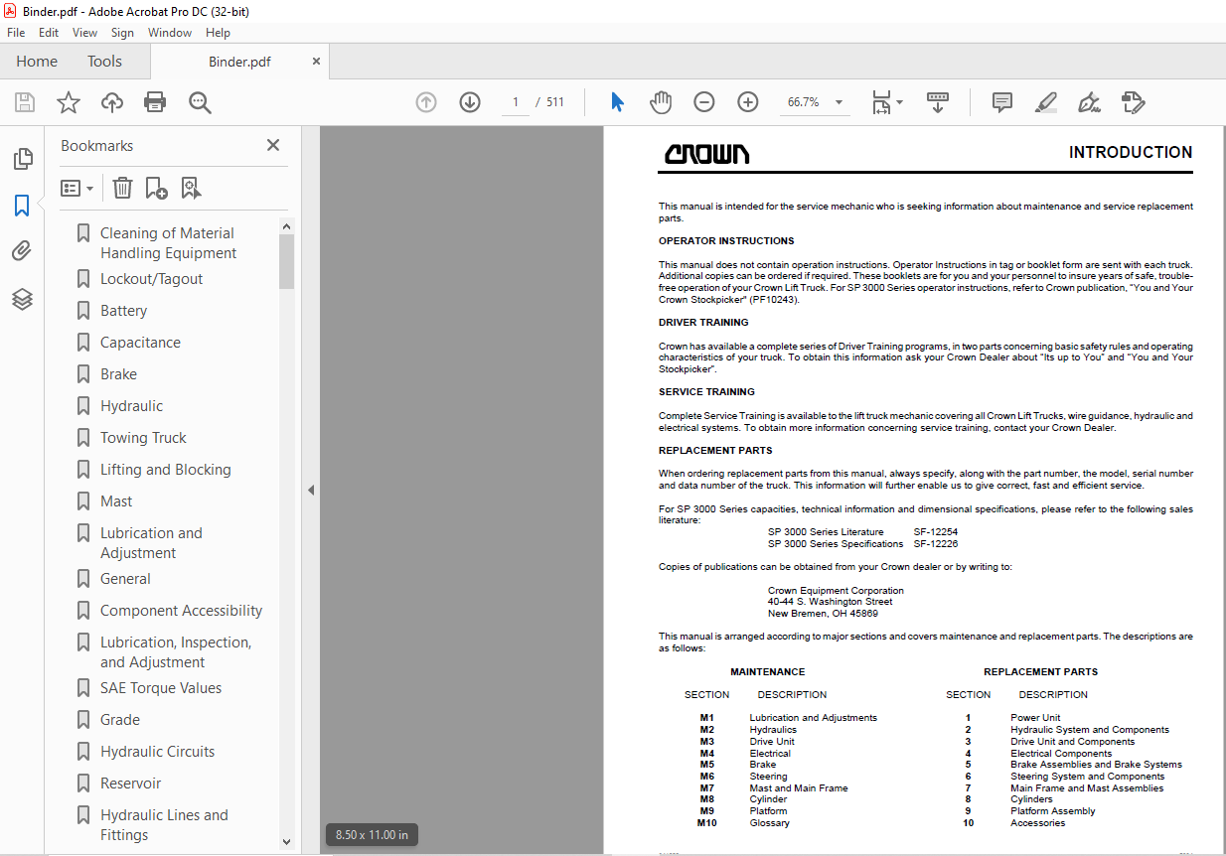This screenshot has width=1226, height=856.
Task: Open the Find text magnifier tool
Action: (200, 102)
